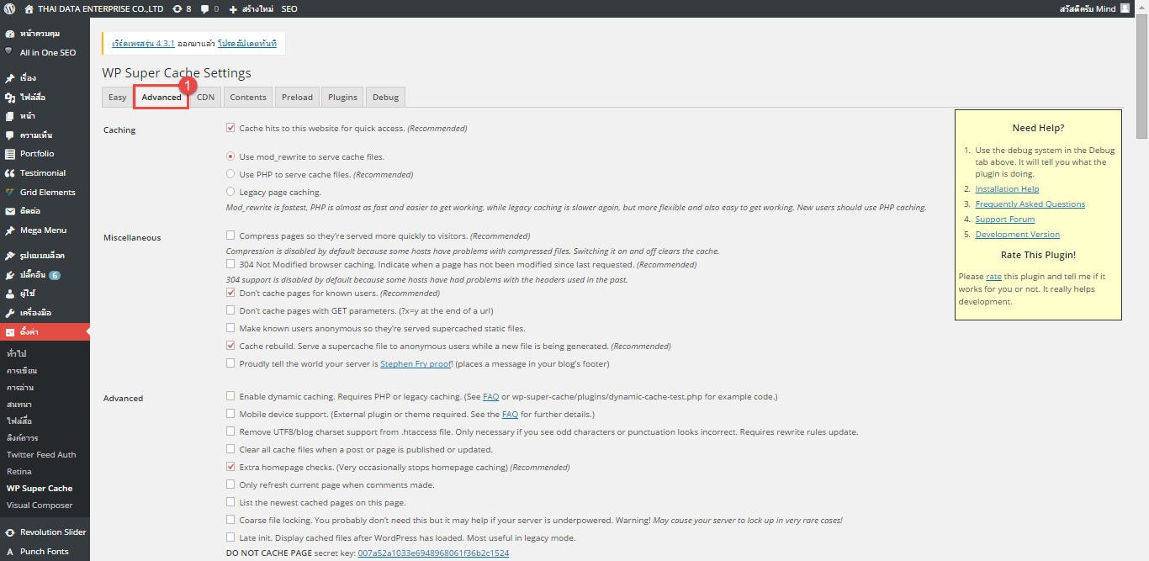This screenshot has height=561, width=1149.
Task: Click SEO item in the admin bar
Action: coord(289,8)
